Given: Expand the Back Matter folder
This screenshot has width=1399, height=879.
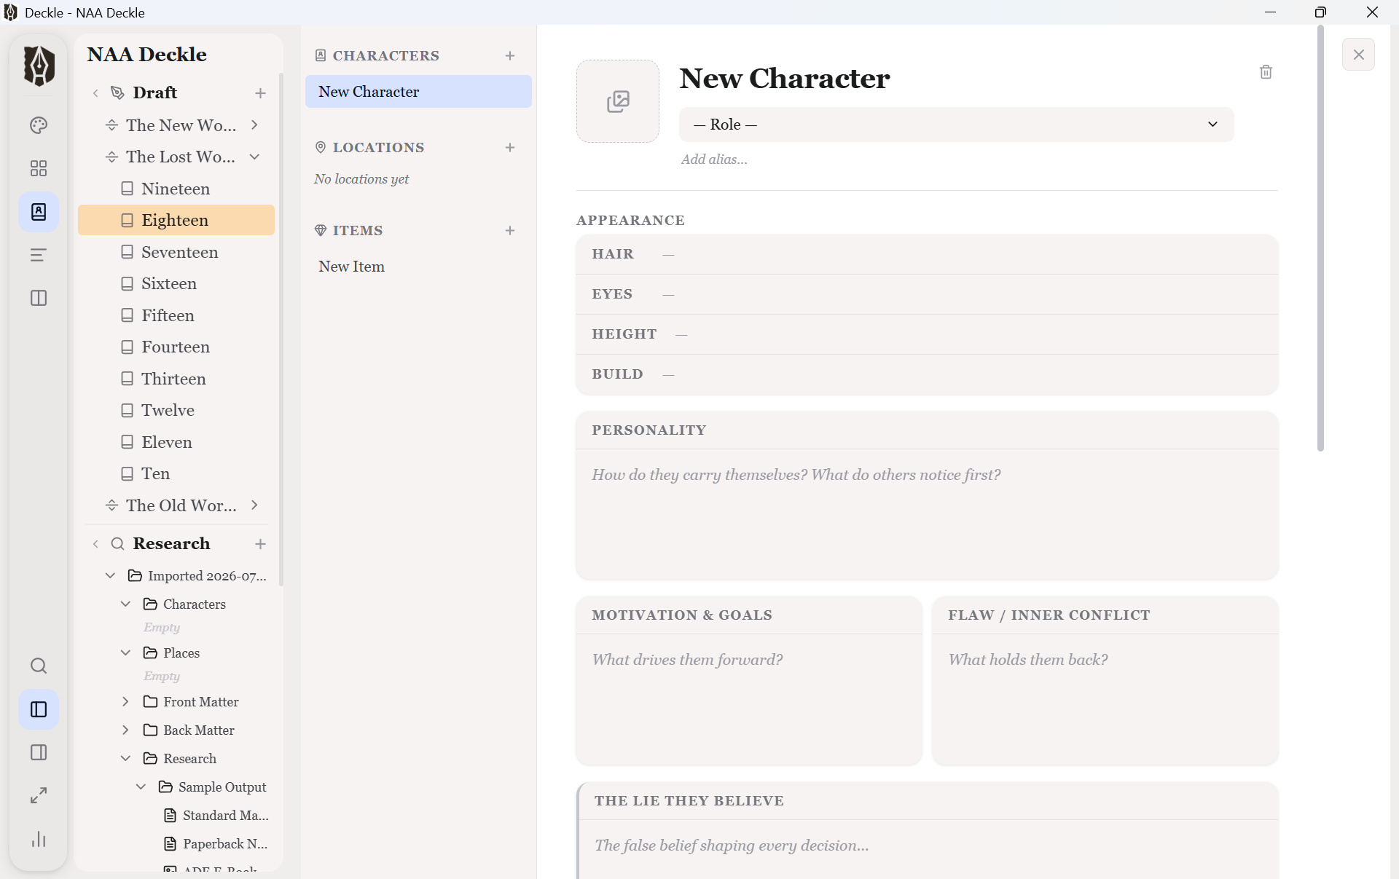Looking at the screenshot, I should pyautogui.click(x=125, y=730).
